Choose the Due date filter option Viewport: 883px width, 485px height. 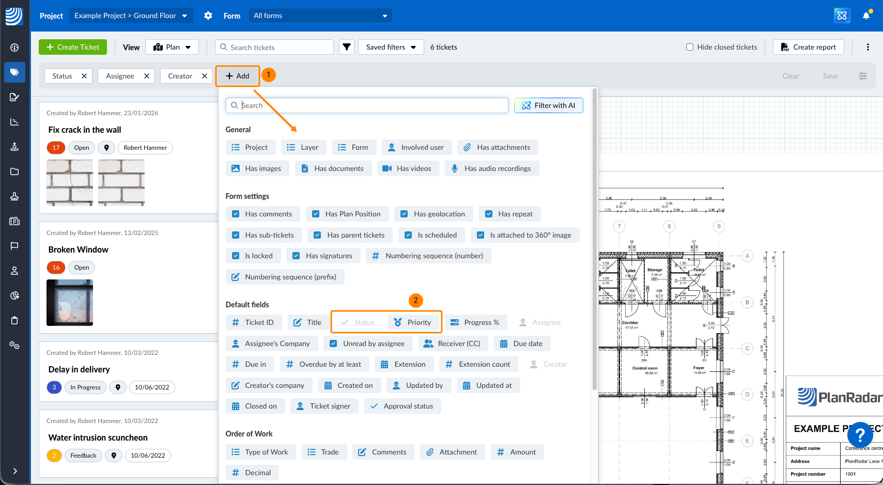522,343
